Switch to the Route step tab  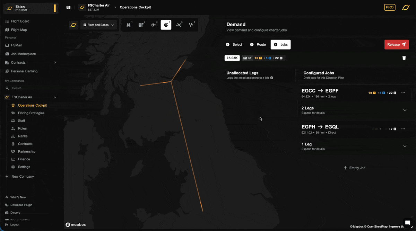258,45
